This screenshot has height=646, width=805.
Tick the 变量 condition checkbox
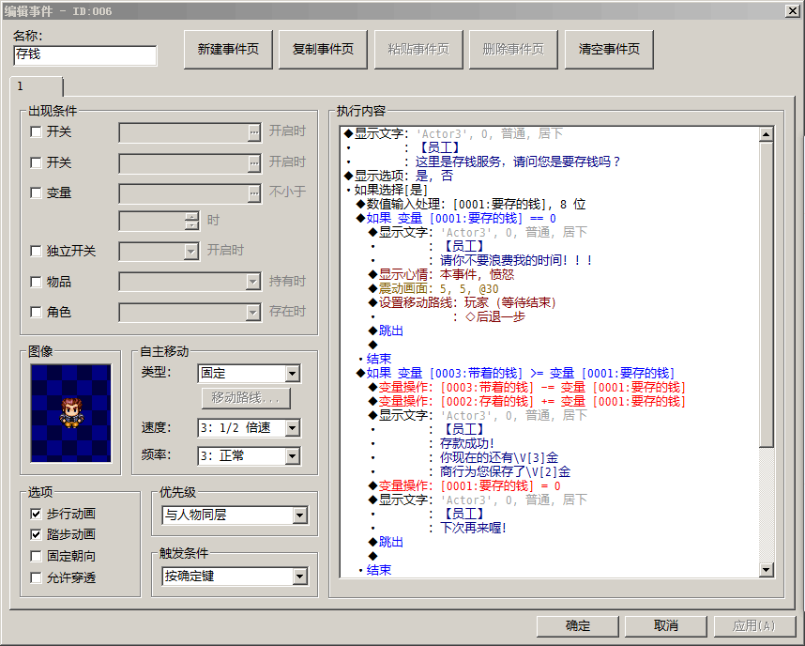[36, 192]
